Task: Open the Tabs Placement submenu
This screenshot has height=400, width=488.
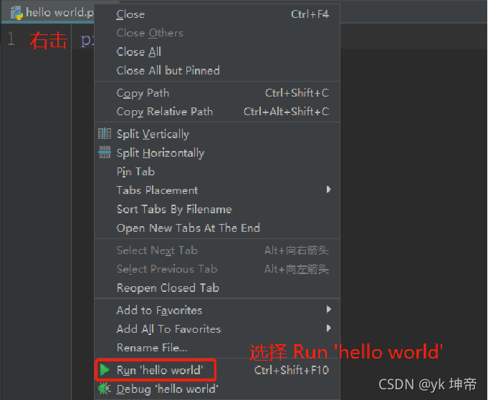Action: pyautogui.click(x=217, y=190)
